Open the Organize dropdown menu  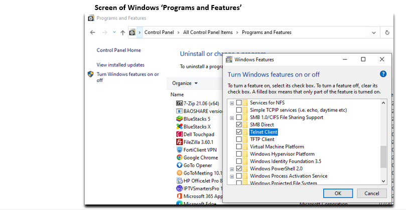coord(185,83)
